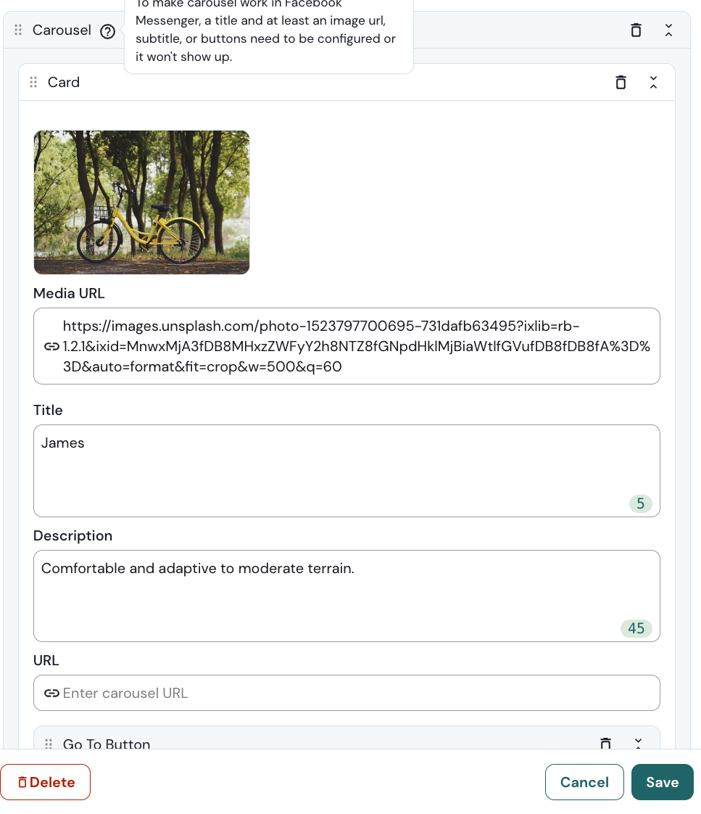Delete the Go To Button item

[605, 743]
